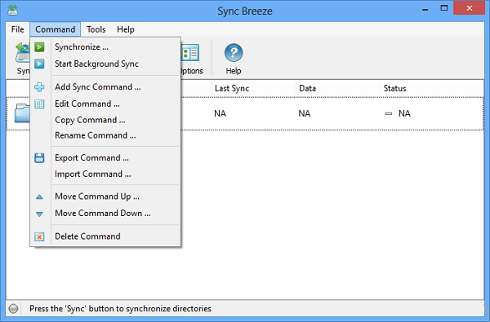
Task: Click the NA value under Last Sync
Action: (x=220, y=113)
